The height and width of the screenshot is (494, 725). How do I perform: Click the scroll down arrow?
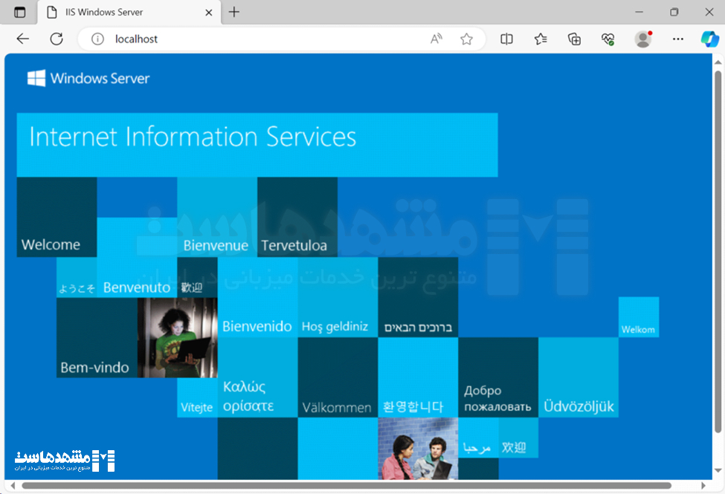tap(718, 470)
